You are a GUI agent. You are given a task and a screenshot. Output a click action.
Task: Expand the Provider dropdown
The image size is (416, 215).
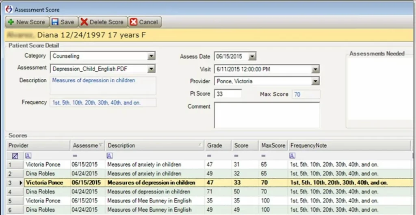click(315, 81)
